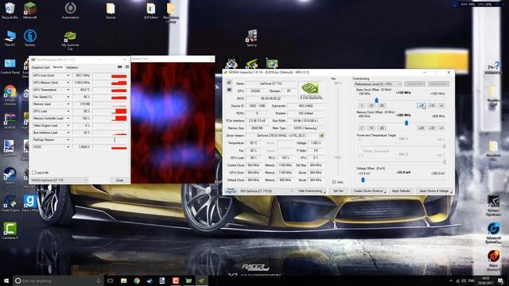The width and height of the screenshot is (509, 286).
Task: Toggle Prioritize Temperature checkbox
Action: (x=359, y=151)
